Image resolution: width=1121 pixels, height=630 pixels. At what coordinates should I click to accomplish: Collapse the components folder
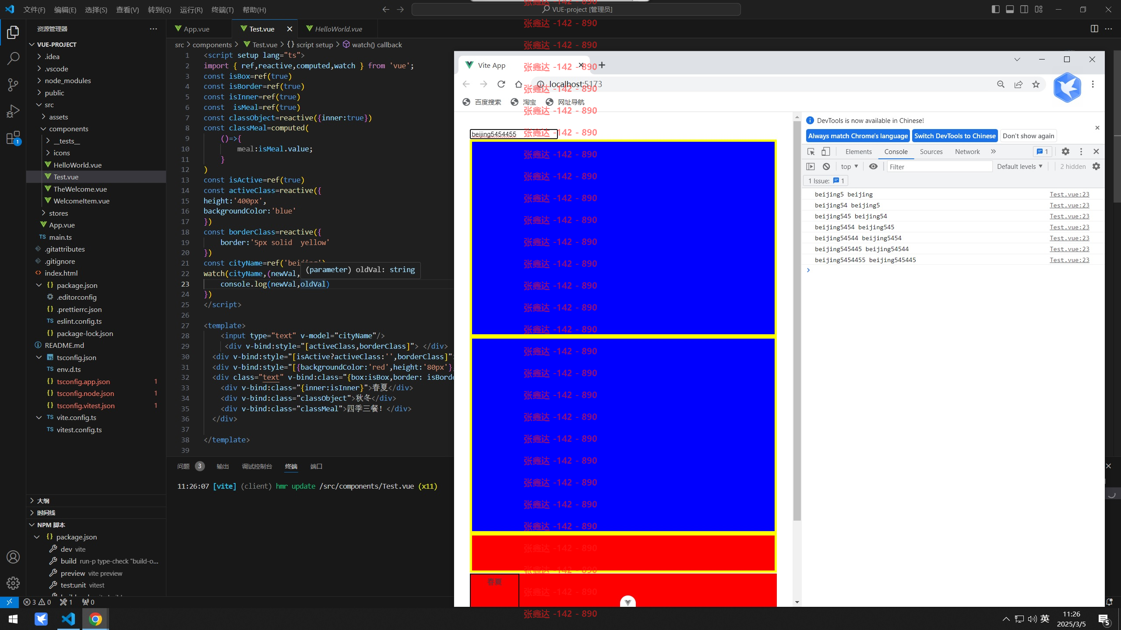[68, 129]
